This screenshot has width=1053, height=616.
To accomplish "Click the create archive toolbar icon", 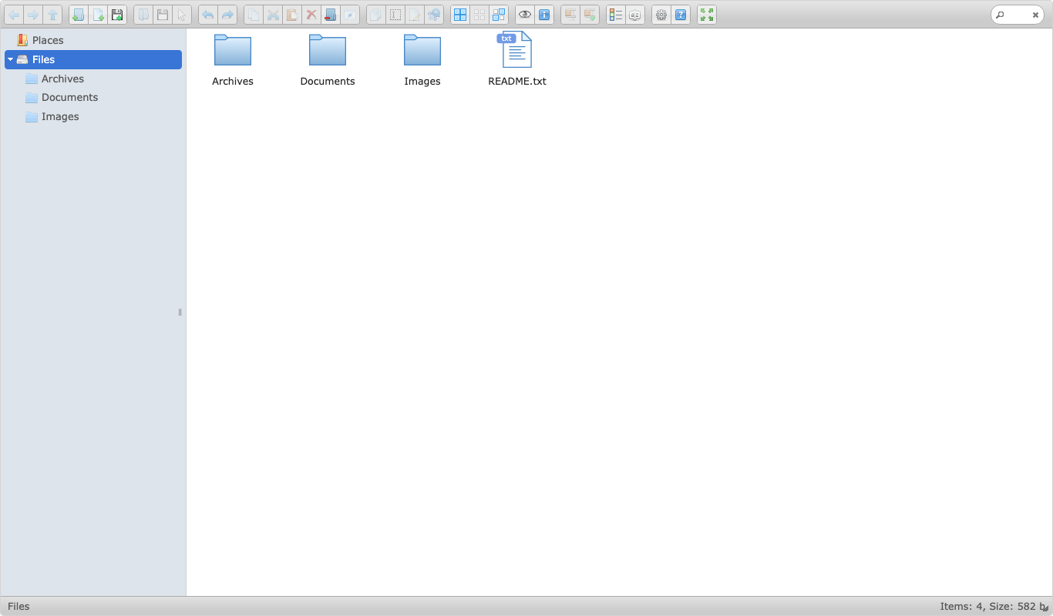I will coord(590,15).
